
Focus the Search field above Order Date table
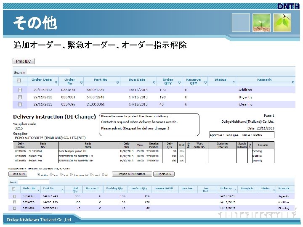pos(48,71)
